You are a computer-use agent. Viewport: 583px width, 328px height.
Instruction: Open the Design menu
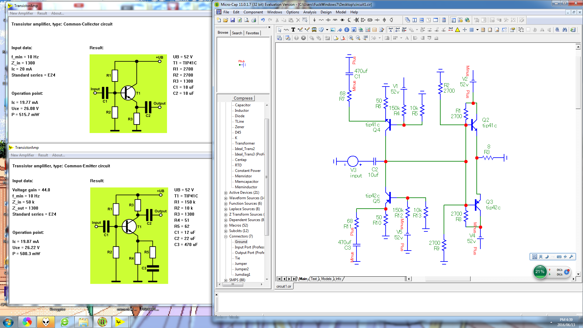point(326,12)
